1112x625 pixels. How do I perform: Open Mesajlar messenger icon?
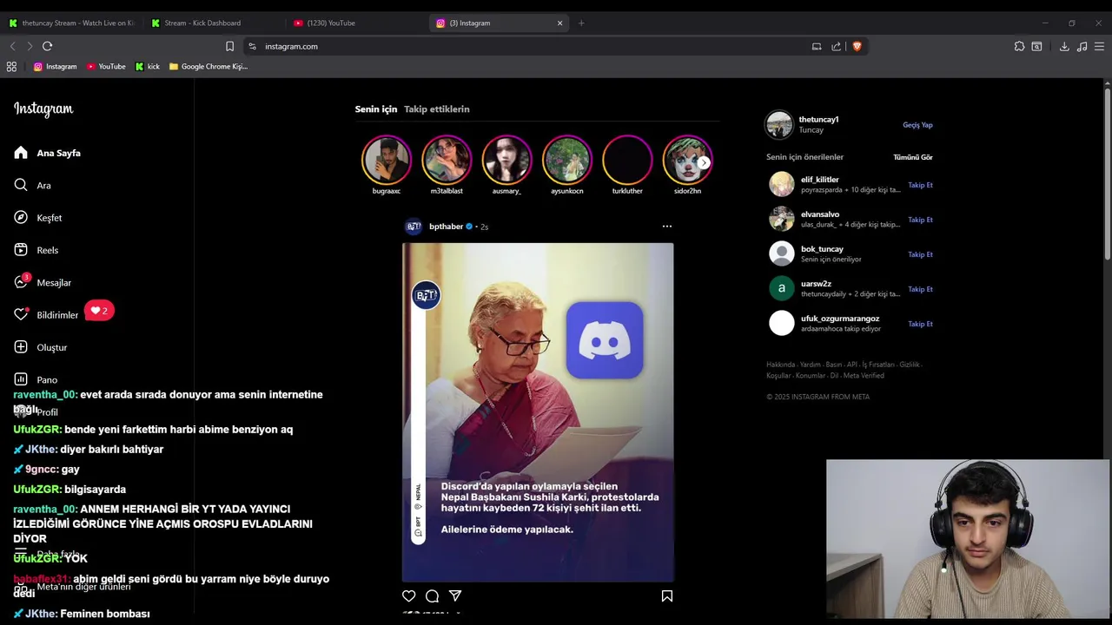[21, 282]
